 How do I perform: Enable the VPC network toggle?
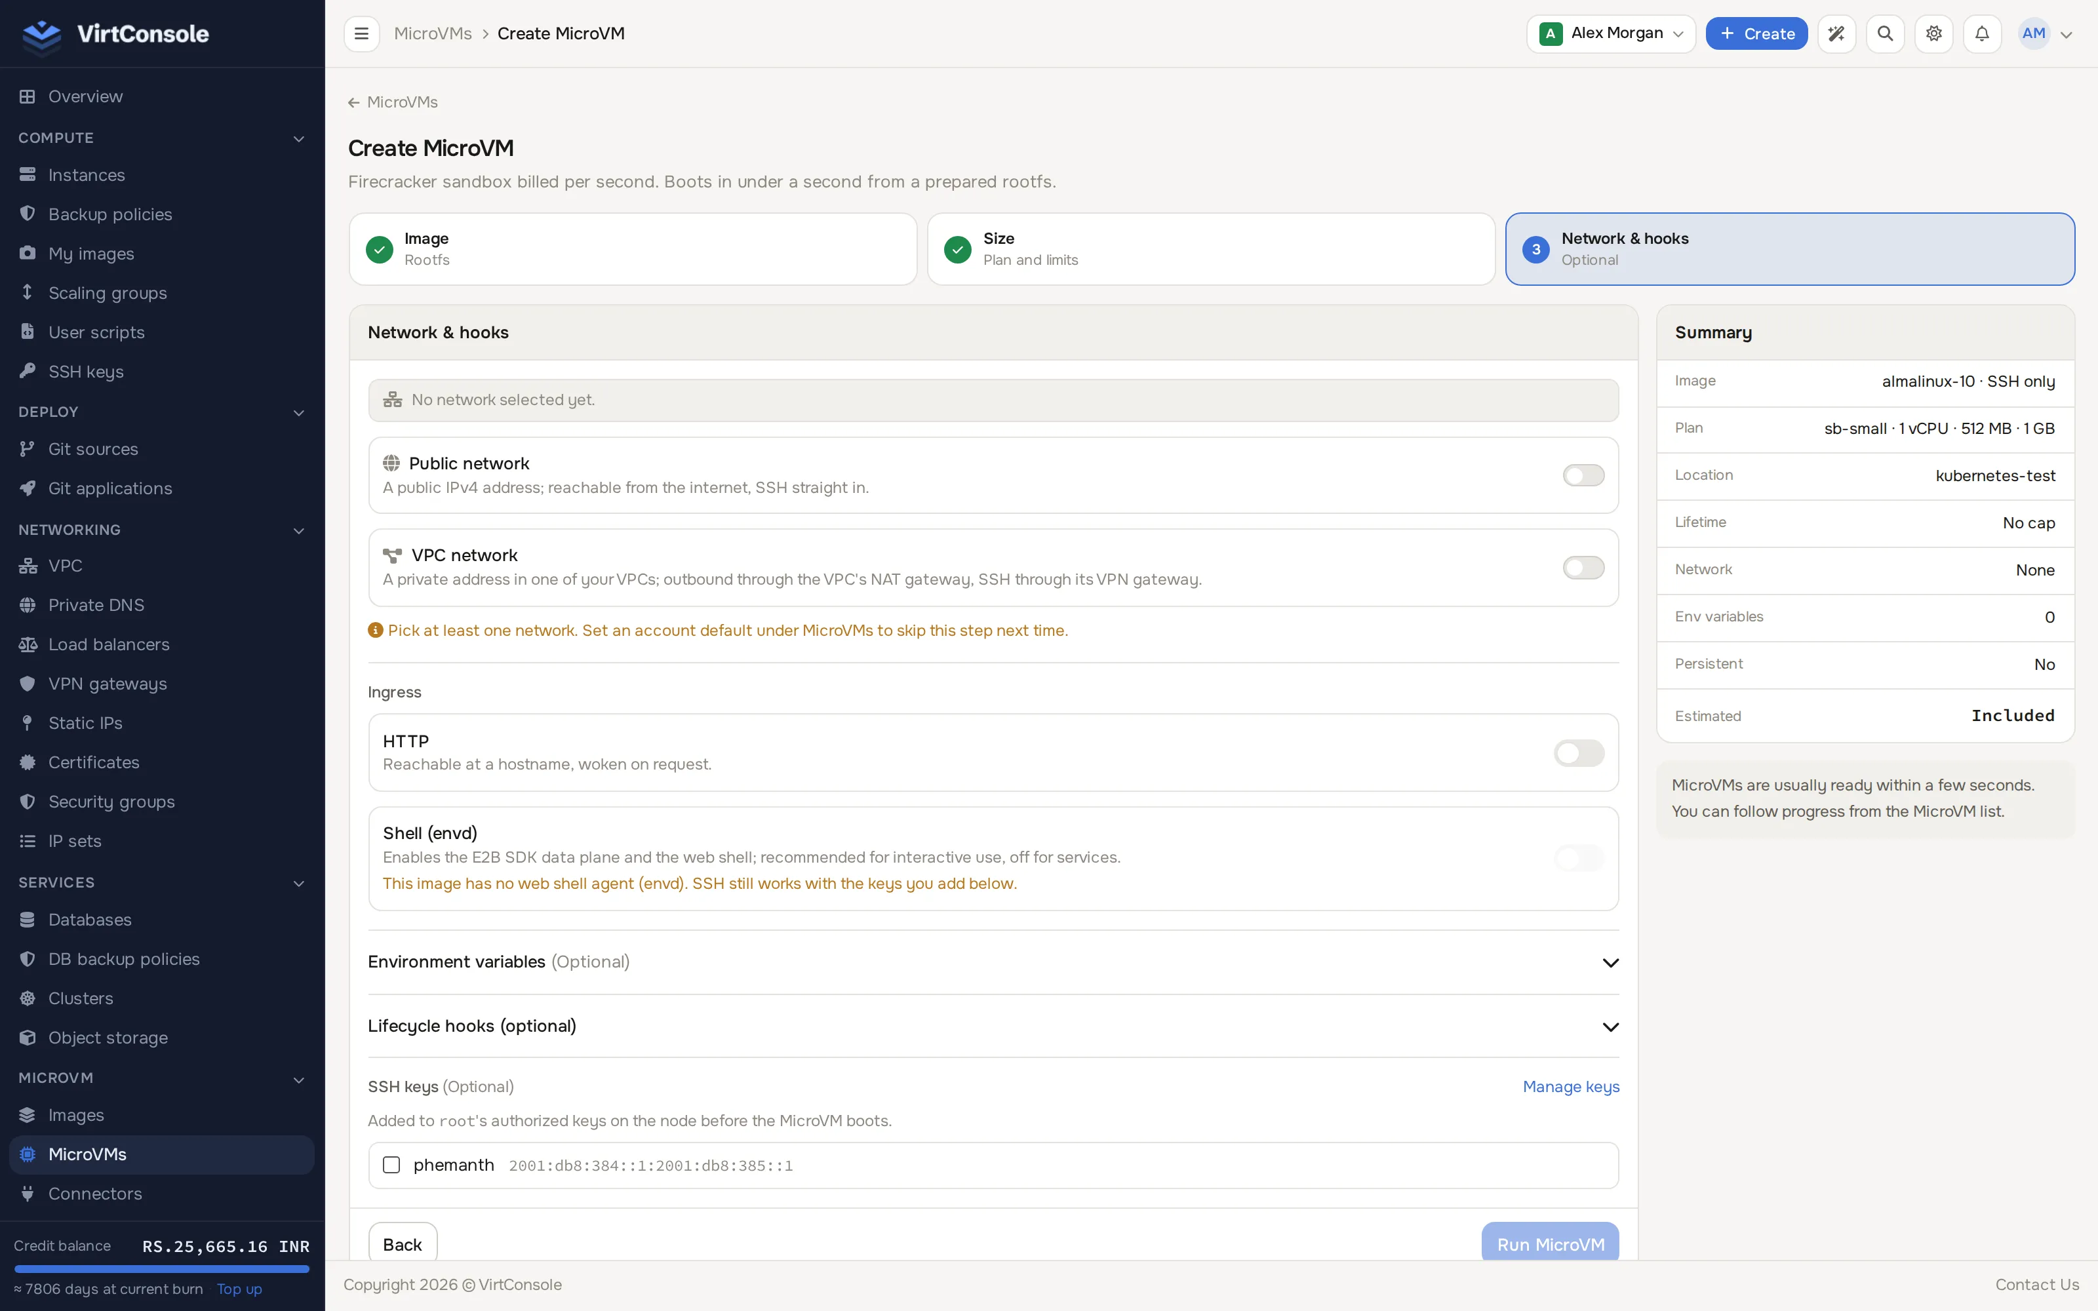[1583, 568]
